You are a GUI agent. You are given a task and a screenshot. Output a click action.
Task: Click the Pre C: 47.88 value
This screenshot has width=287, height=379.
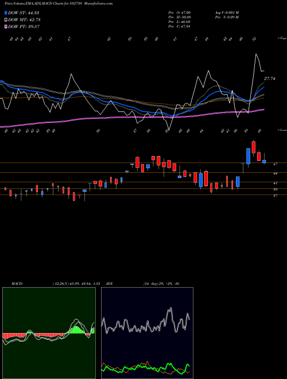click(179, 26)
